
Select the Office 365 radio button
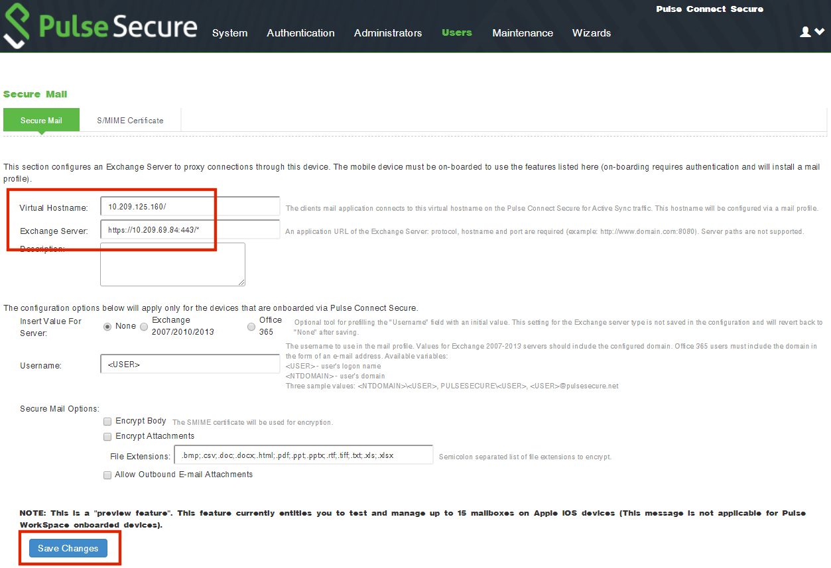point(251,327)
